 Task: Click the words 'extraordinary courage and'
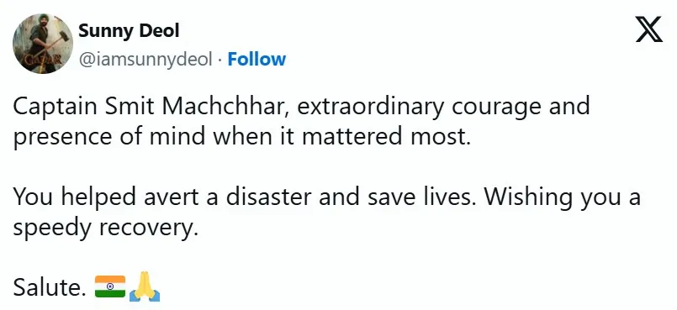(x=443, y=108)
